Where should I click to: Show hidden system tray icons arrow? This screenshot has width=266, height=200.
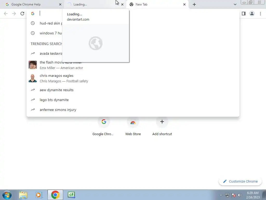click(221, 195)
